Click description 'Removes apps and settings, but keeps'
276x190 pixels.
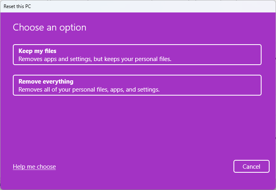95,59
